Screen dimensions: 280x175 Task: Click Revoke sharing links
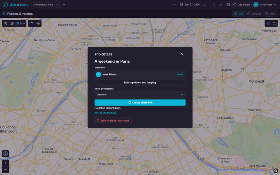105,113
